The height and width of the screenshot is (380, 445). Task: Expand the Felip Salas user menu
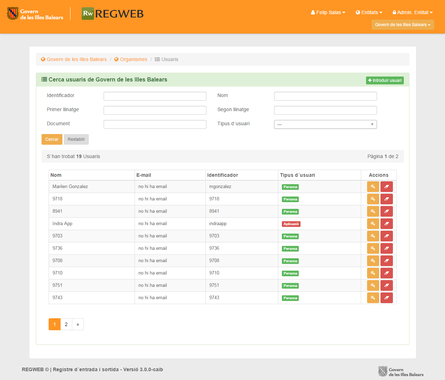tap(328, 12)
